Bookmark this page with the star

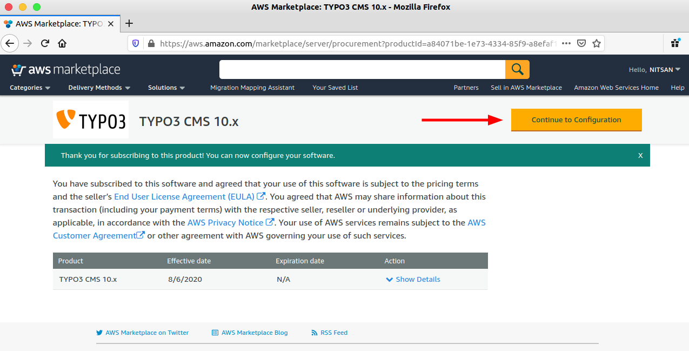click(597, 43)
